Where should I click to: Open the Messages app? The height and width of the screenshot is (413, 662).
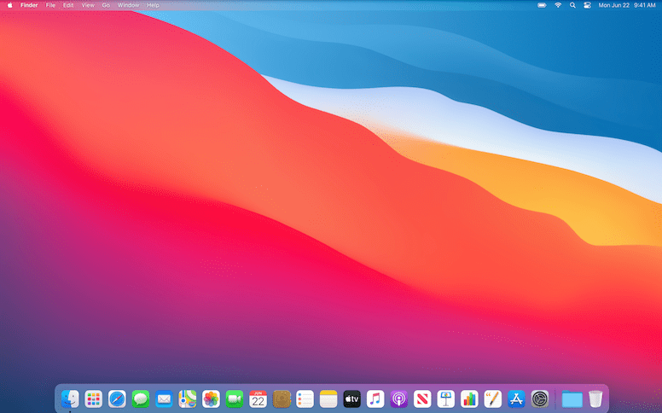[141, 398]
